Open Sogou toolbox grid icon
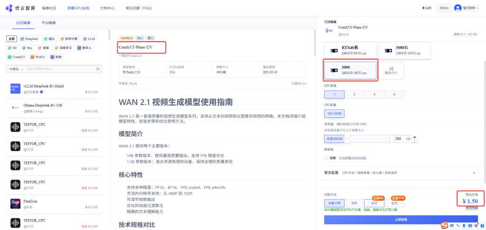 click(x=481, y=225)
